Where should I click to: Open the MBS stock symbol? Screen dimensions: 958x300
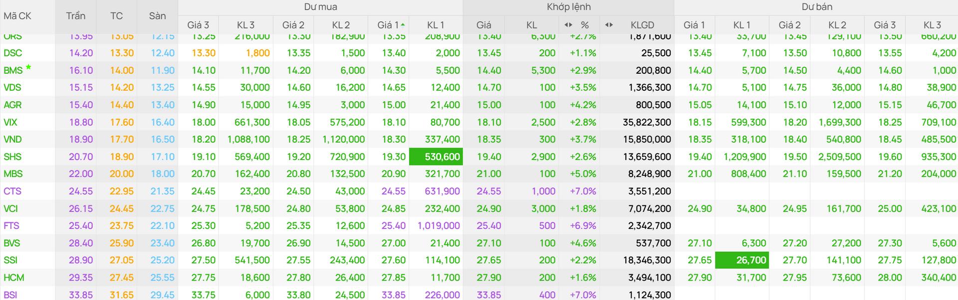click(13, 174)
